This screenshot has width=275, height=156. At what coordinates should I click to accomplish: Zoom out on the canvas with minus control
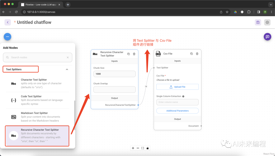tap(138, 148)
